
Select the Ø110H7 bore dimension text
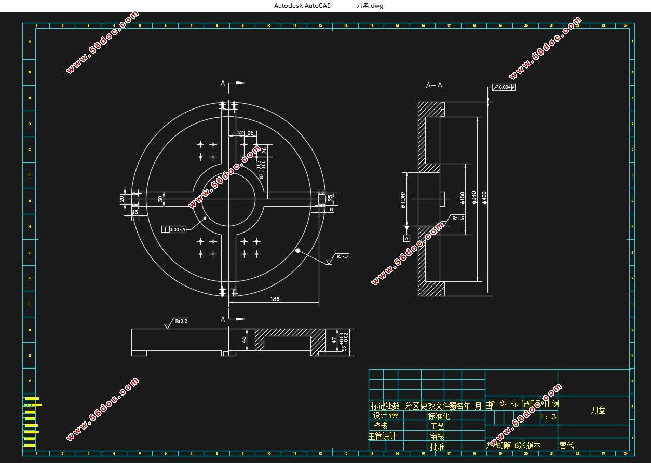(403, 200)
